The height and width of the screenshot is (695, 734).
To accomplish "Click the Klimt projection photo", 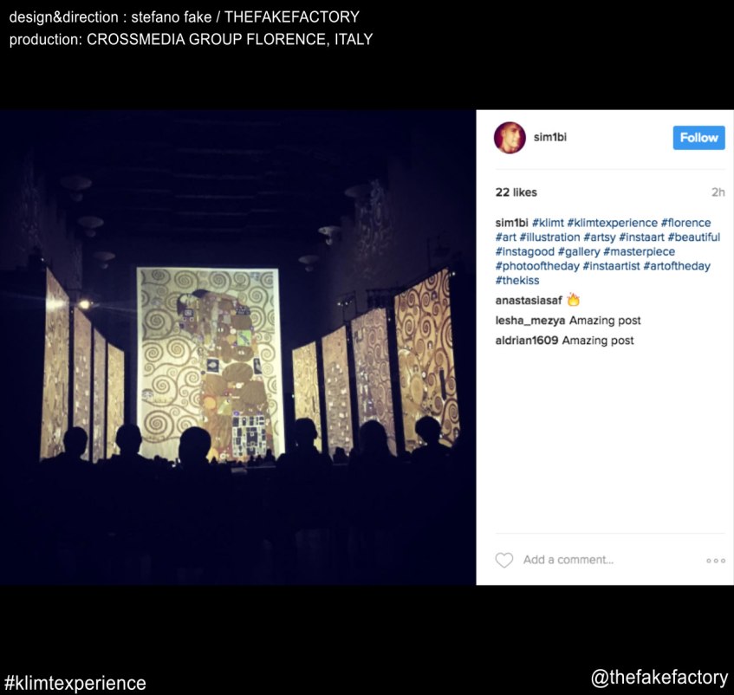I will point(237,347).
